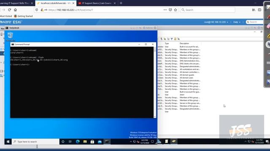Open the tracking protection shield icon
Viewport: 270px width, 151px height.
tap(37, 10)
